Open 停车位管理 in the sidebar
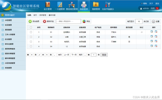 (13, 44)
